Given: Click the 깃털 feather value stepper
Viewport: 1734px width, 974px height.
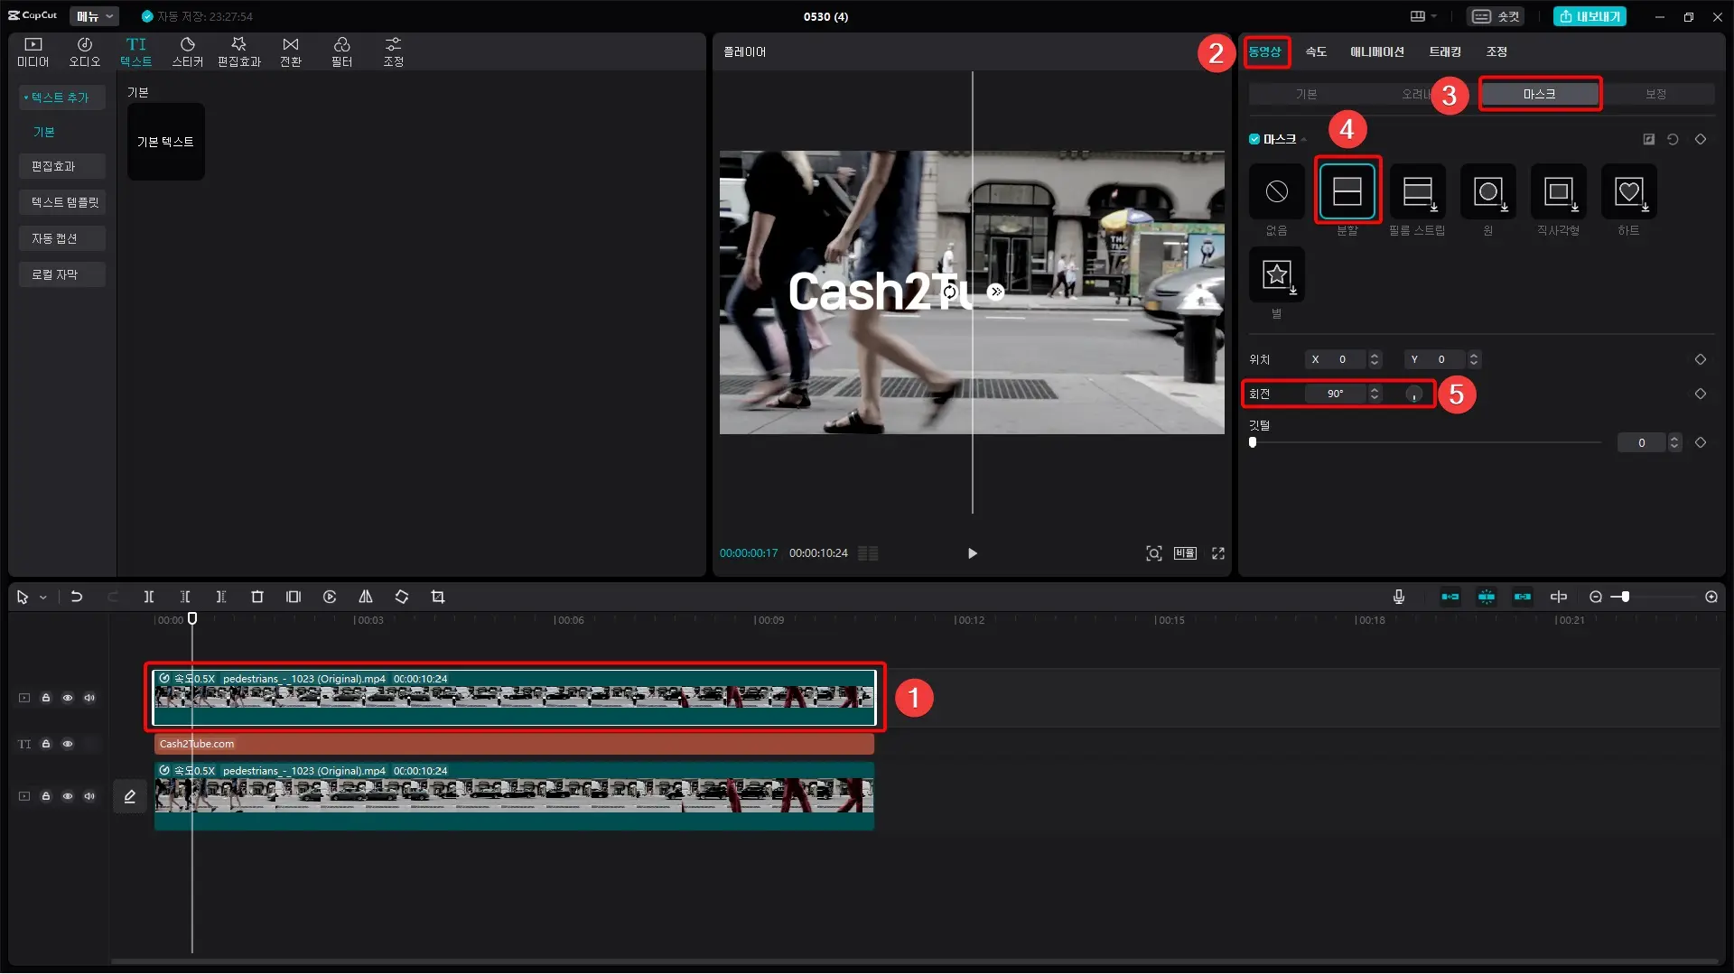Looking at the screenshot, I should tap(1674, 442).
